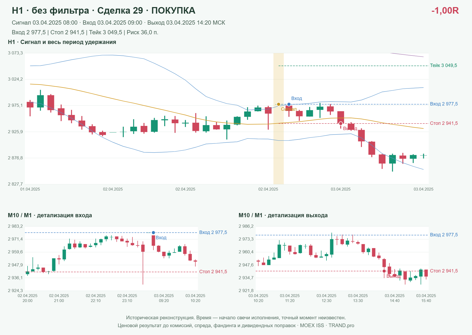Click 'Стоп 2 941,5' label beside the H1 chart
This screenshot has width=472, height=335.
click(444, 123)
